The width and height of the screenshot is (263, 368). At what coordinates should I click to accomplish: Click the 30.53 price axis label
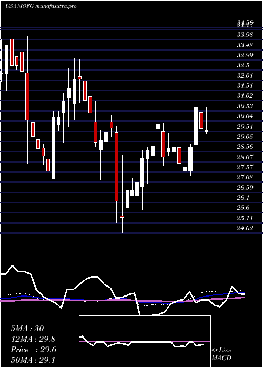[x=245, y=106]
